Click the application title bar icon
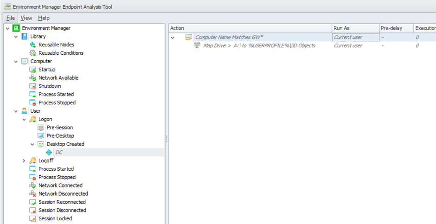 pos(7,6)
